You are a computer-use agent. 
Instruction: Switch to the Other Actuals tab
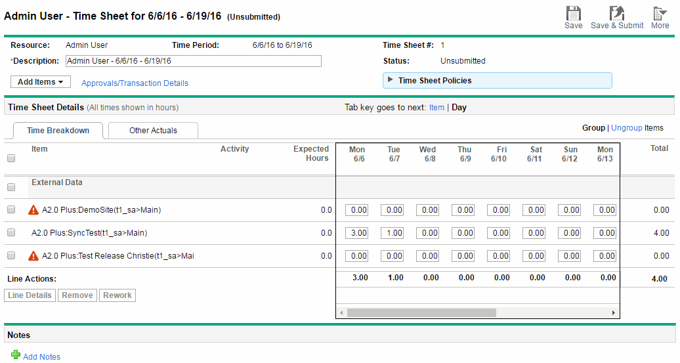[x=153, y=131]
